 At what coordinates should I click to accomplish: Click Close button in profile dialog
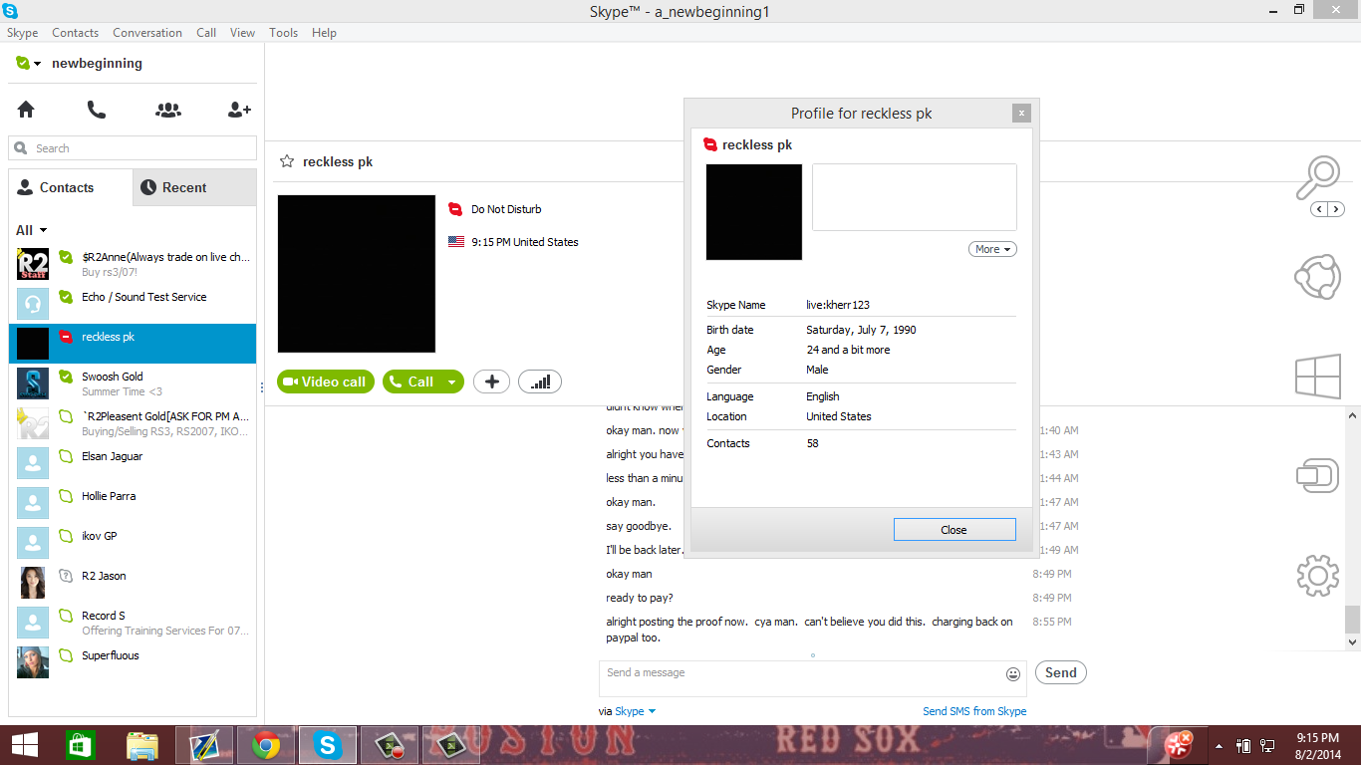(x=954, y=530)
